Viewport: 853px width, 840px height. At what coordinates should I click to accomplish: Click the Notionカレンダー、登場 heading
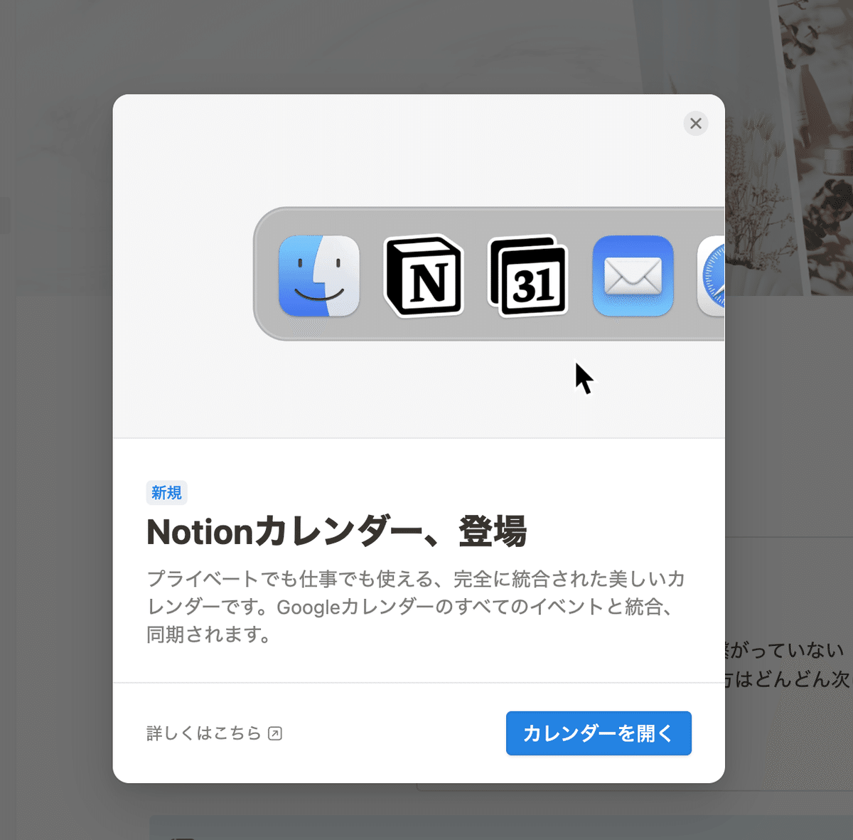[336, 531]
